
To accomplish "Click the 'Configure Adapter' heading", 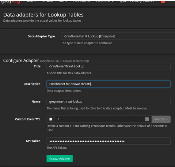I will pyautogui.click(x=21, y=60).
